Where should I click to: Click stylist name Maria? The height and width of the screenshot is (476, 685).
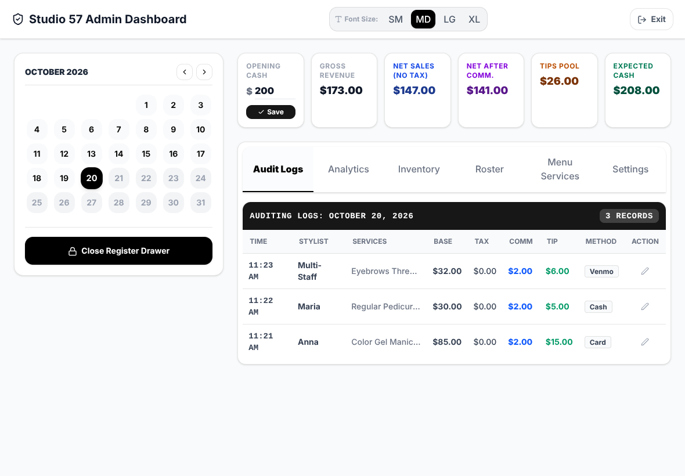click(x=309, y=306)
